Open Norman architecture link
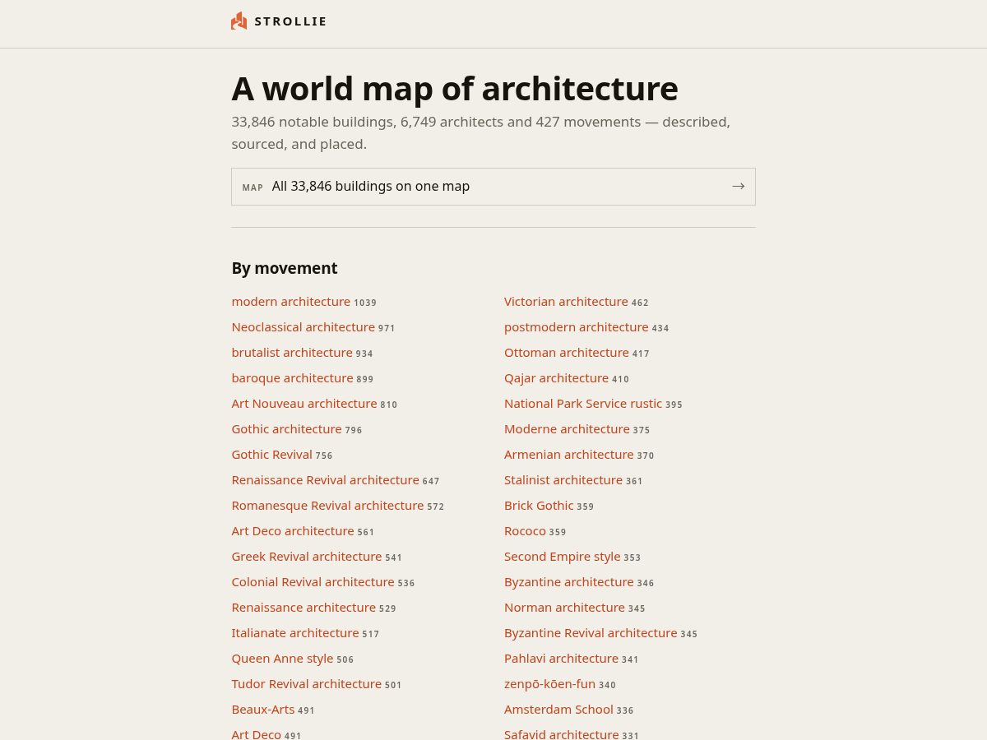Image resolution: width=987 pixels, height=740 pixels. click(x=564, y=608)
